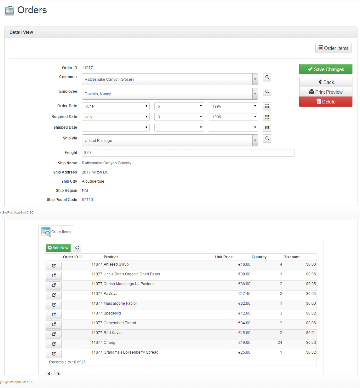Delete the current order
The width and height of the screenshot is (360, 388).
pos(326,102)
